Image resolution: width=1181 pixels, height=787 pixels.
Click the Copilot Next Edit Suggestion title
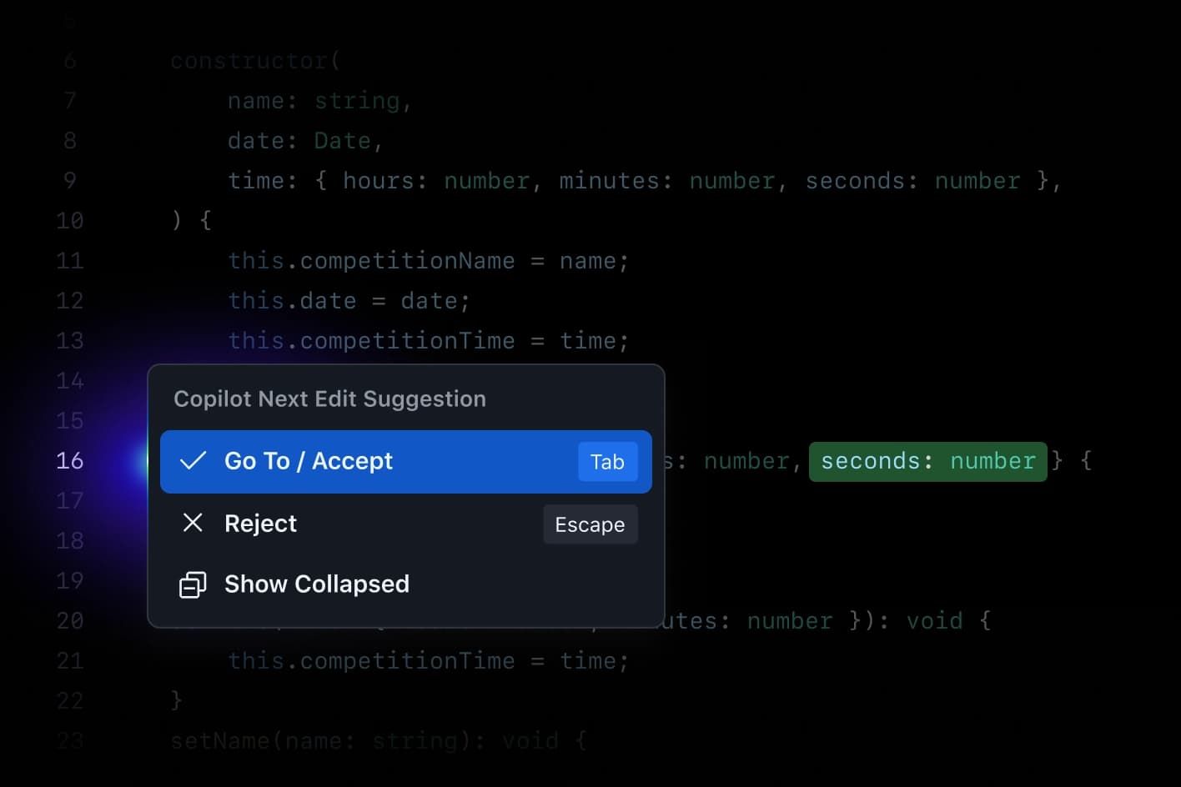[329, 399]
